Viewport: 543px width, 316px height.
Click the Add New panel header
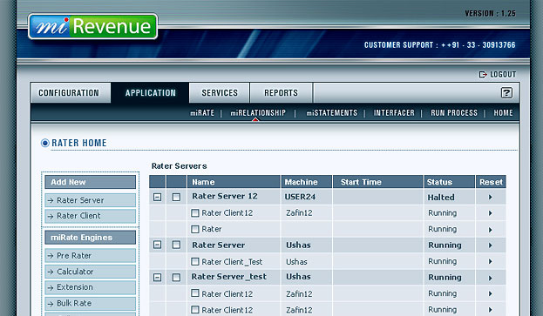pyautogui.click(x=90, y=182)
